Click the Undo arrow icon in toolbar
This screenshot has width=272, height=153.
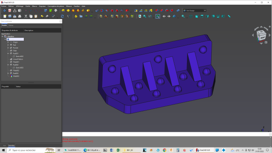(42, 16)
